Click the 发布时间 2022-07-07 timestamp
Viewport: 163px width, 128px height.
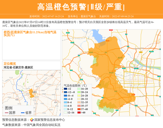(46, 16)
